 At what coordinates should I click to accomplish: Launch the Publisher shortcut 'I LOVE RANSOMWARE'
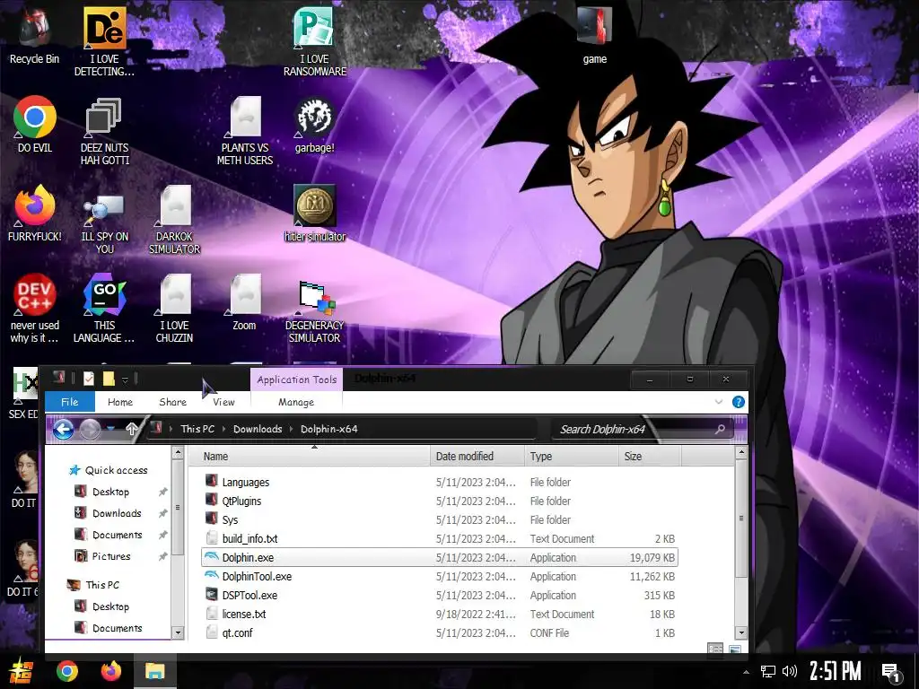[x=315, y=41]
